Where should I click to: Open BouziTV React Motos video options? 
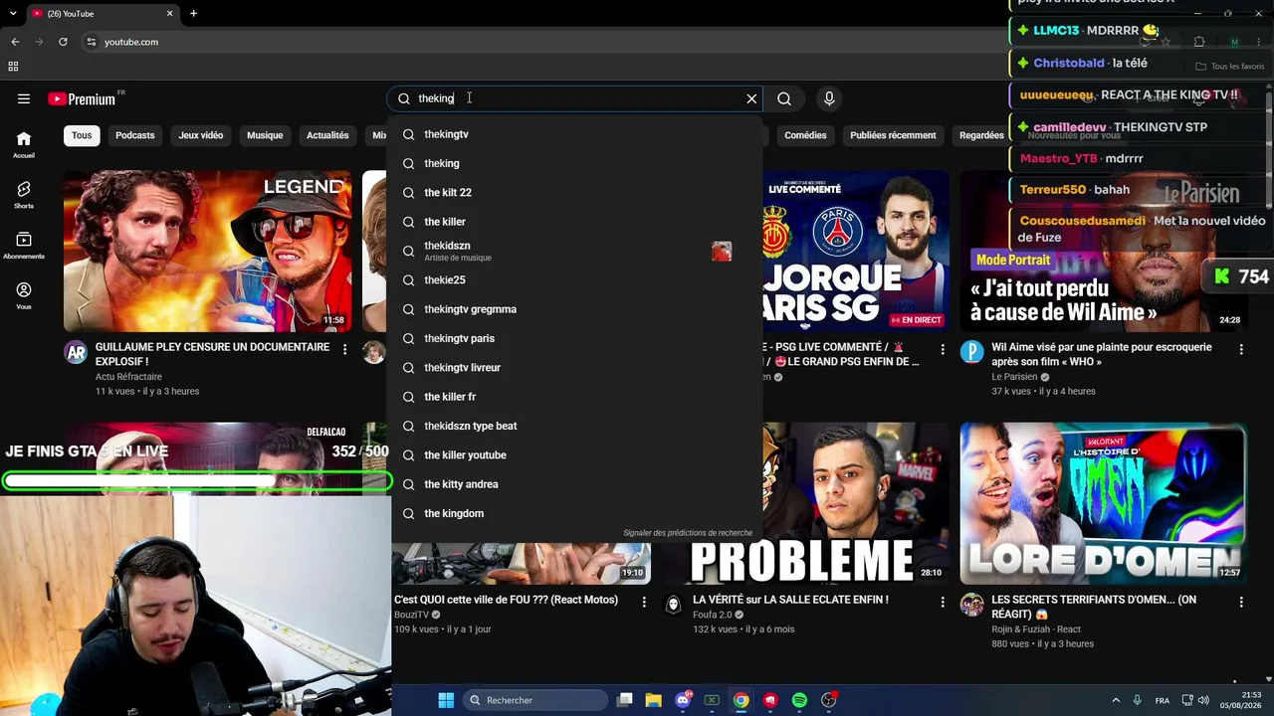[644, 602]
